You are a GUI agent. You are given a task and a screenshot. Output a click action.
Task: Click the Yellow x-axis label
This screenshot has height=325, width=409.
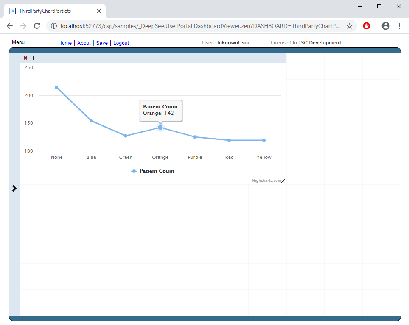point(264,157)
